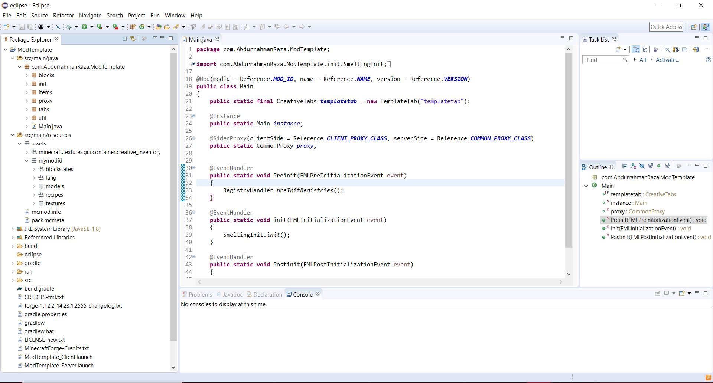Open the Navigate menu

pyautogui.click(x=90, y=16)
